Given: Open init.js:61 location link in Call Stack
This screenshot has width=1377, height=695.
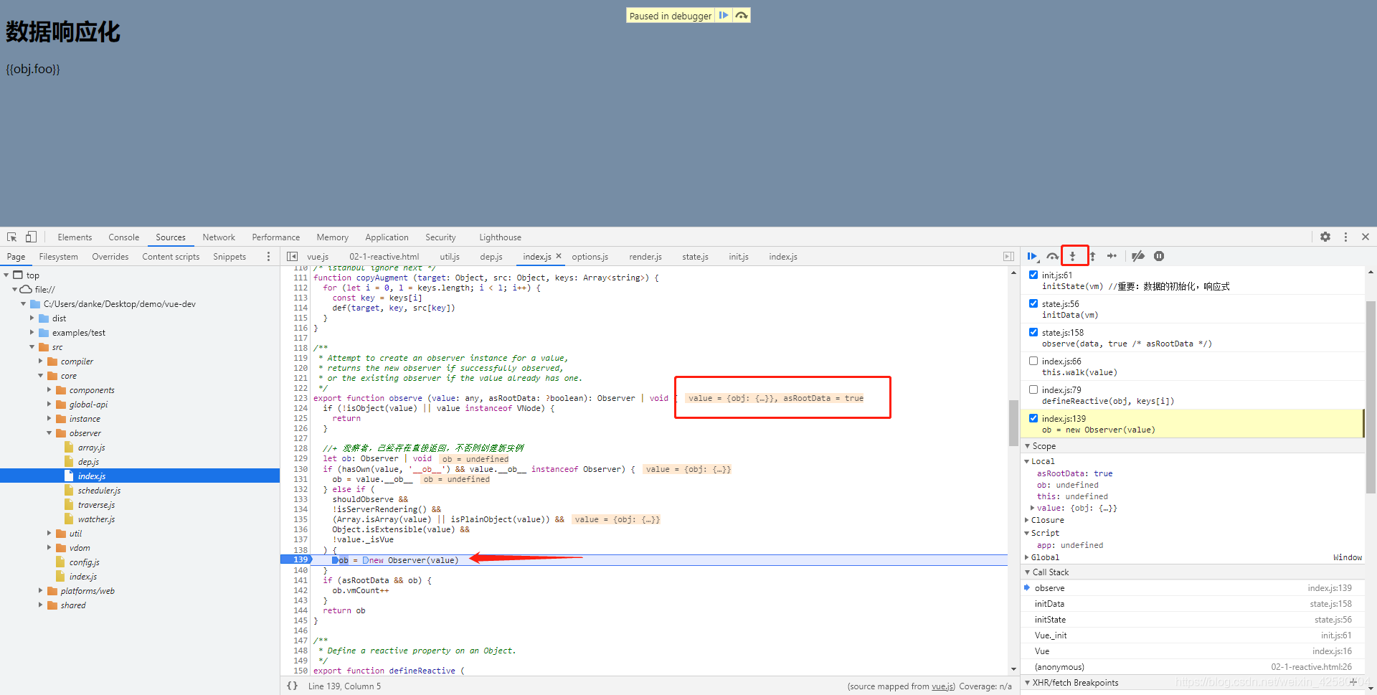Looking at the screenshot, I should [1336, 635].
